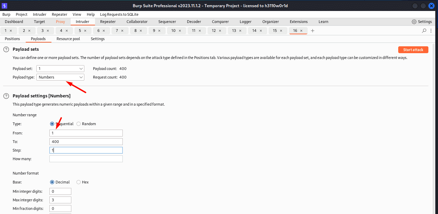438x214 pixels.
Task: Choose the Random number type
Action: [79, 124]
